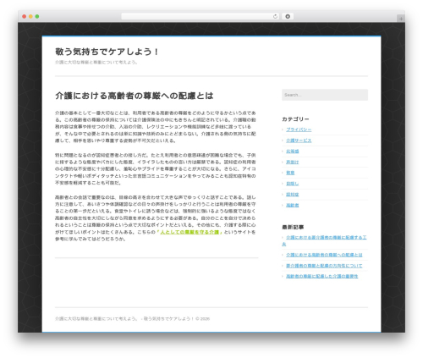Viewport: 423px width, 358px height.
Task: Open the 劣等感 category
Action: click(293, 151)
